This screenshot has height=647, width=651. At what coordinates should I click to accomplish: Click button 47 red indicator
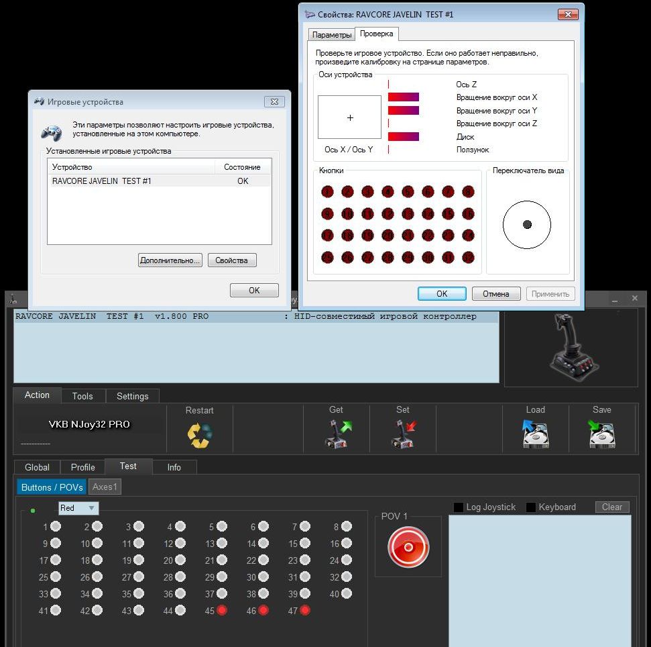tap(305, 610)
